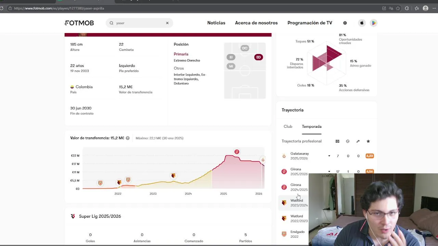
Task: Focus the search field containing 'yaser'
Action: [x=139, y=23]
